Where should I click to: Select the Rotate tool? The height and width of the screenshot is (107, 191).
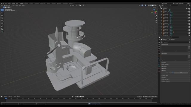2,18
